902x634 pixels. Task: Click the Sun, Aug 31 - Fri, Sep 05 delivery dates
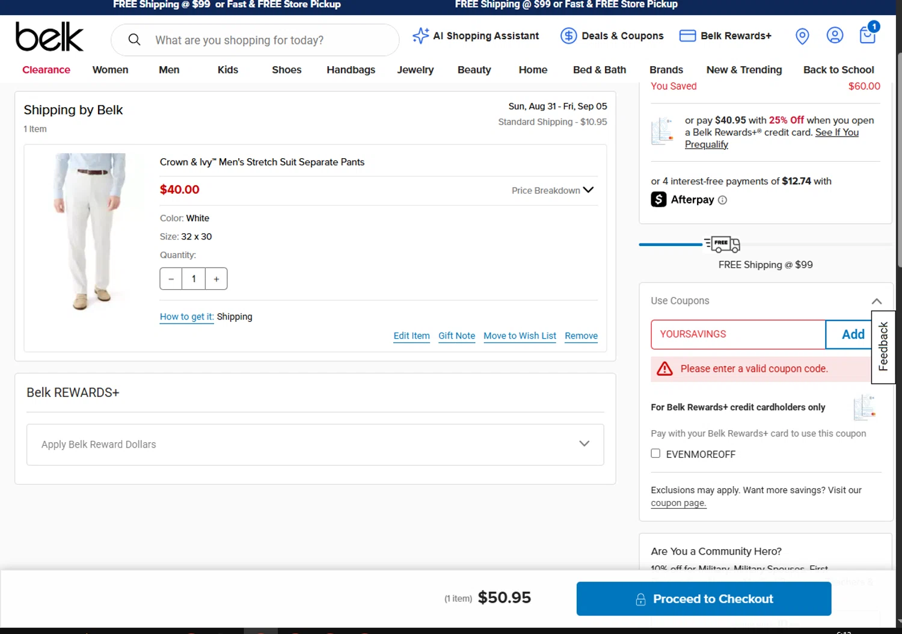tap(558, 106)
